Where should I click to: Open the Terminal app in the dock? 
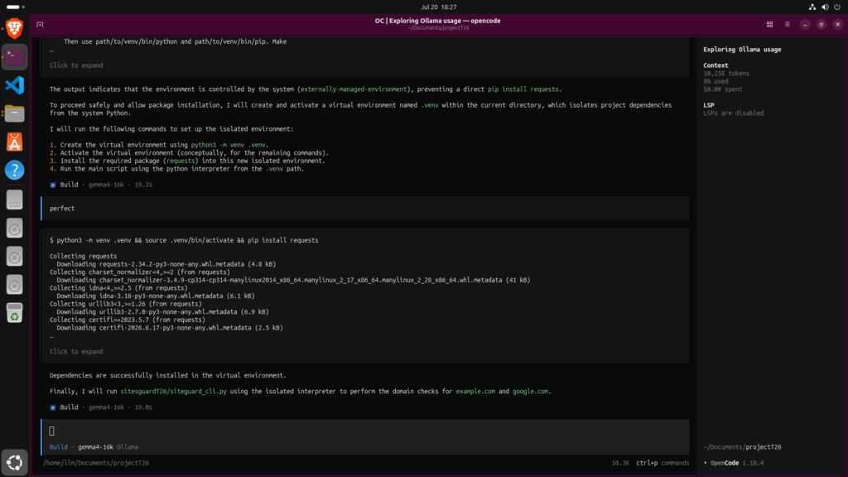[x=15, y=57]
